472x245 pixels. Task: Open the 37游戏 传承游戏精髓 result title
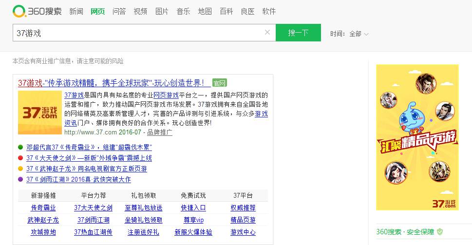(114, 83)
